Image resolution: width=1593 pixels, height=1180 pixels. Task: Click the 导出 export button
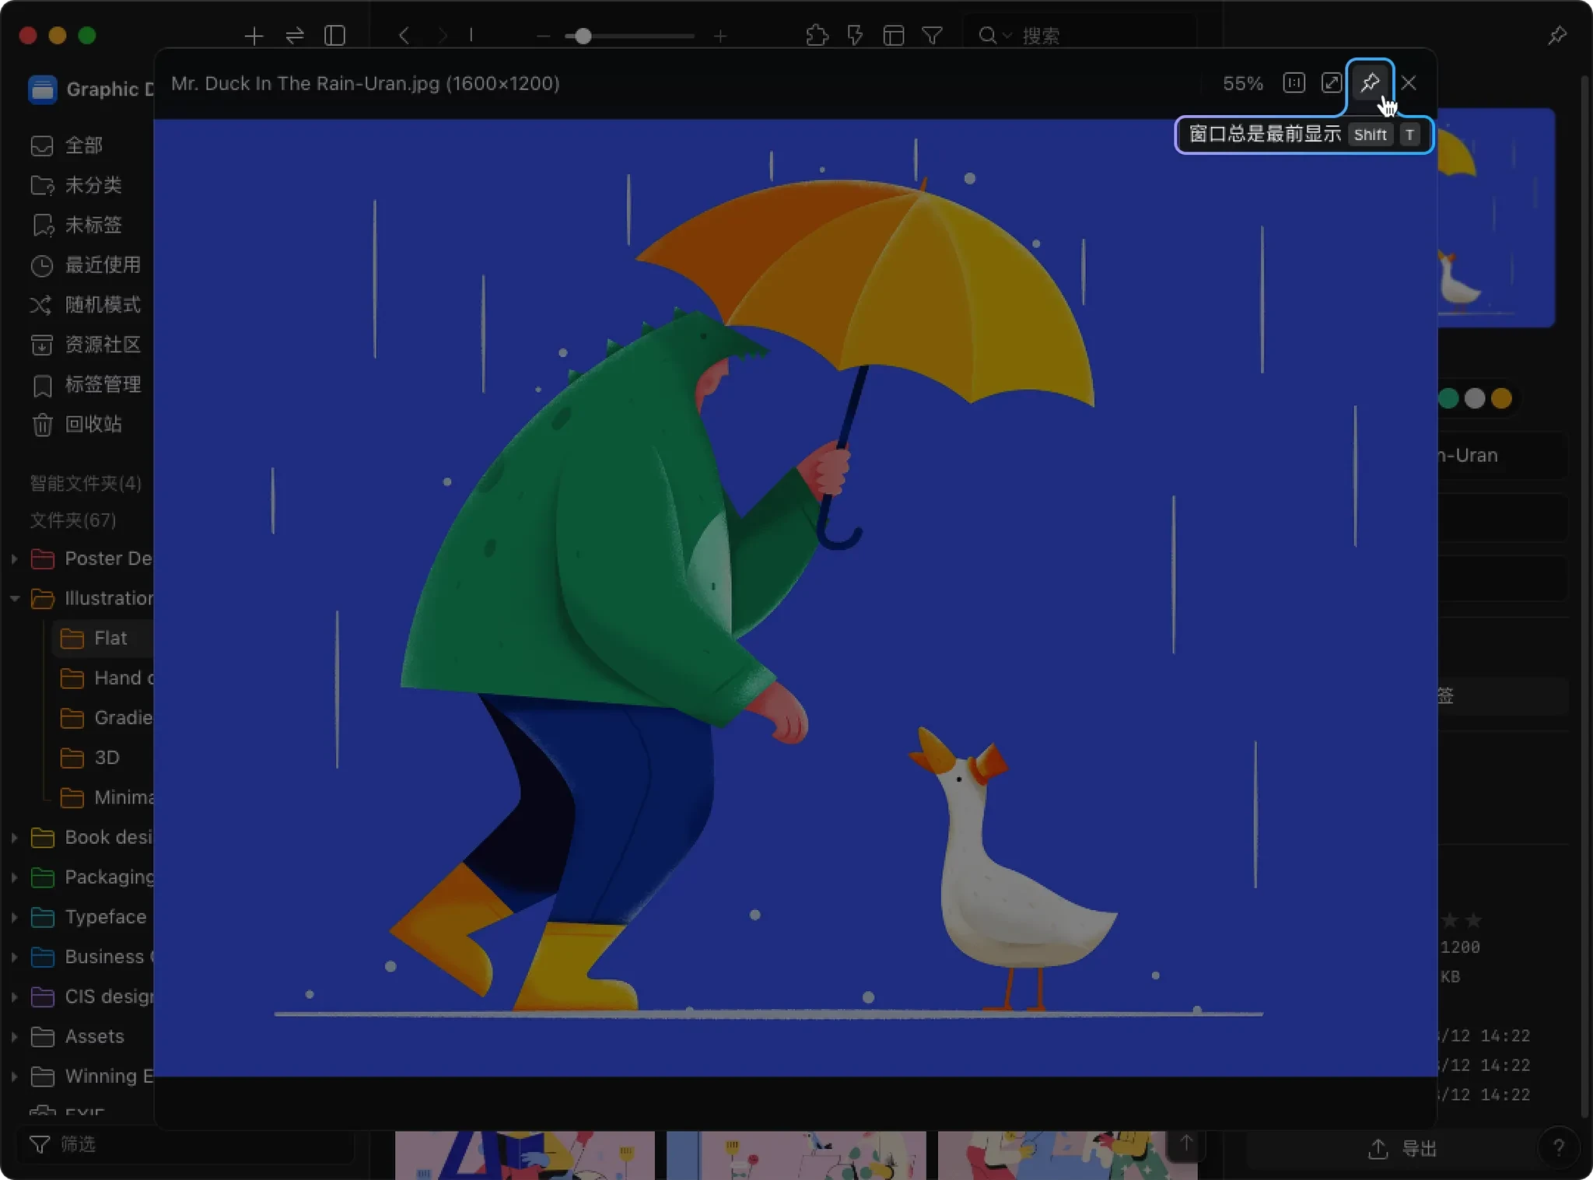(1402, 1148)
